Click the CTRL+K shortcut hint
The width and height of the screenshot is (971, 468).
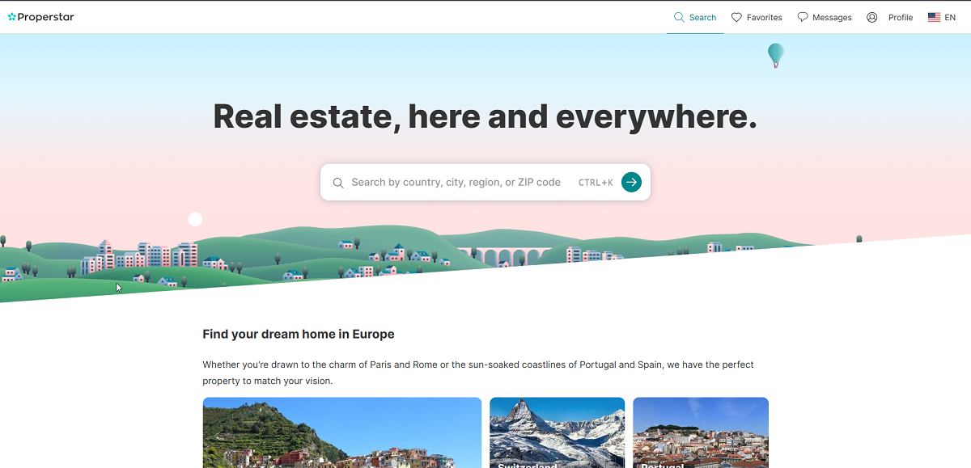coord(596,183)
